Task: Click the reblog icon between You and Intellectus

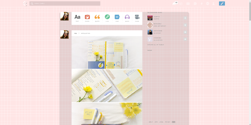Action: pyautogui.click(x=79, y=34)
